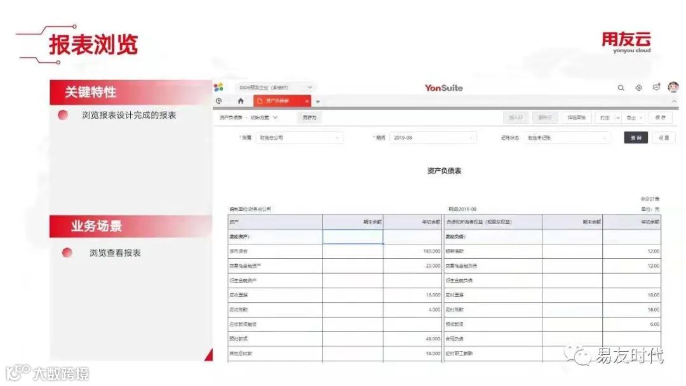Click the 资产负债表 report title
686x386 pixels.
coord(444,171)
